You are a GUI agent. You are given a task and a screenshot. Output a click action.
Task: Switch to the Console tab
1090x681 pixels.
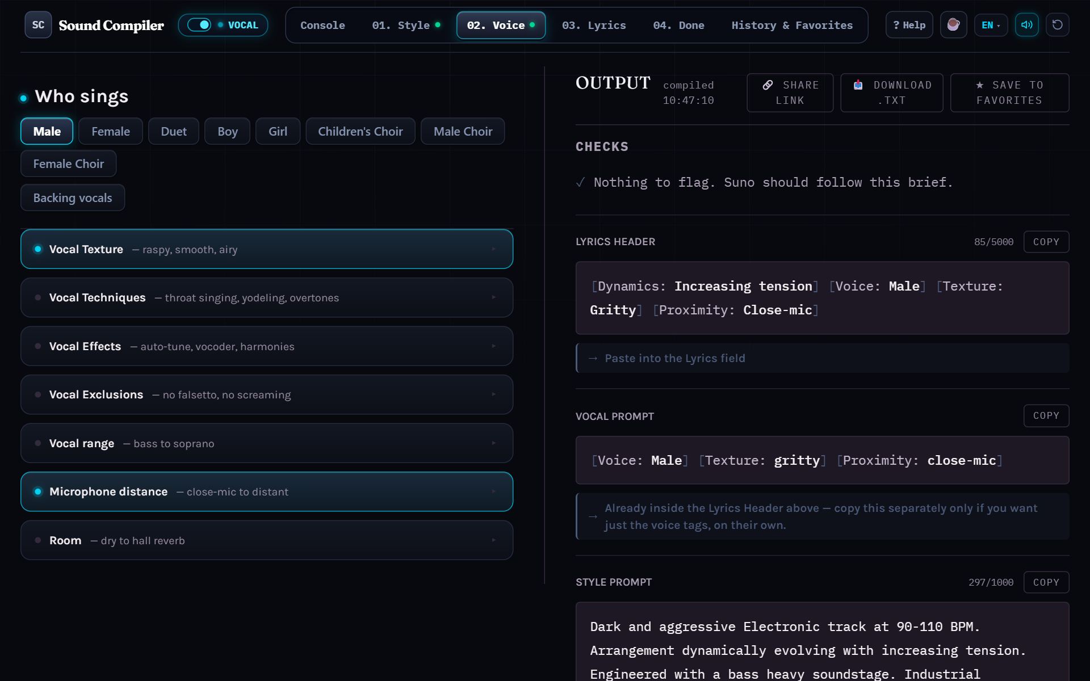pos(322,25)
